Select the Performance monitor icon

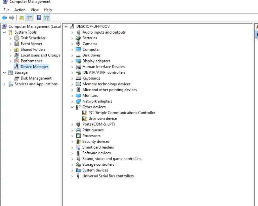pyautogui.click(x=17, y=61)
